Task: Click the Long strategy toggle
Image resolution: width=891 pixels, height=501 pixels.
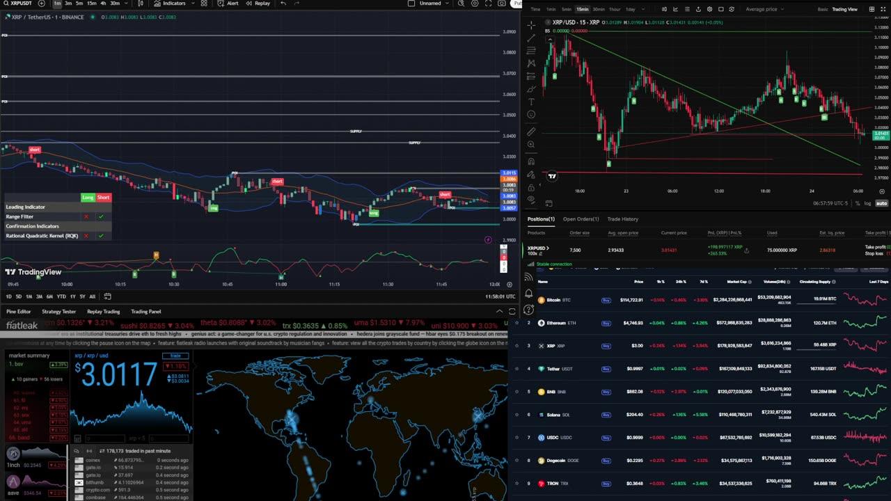Action: pos(88,197)
